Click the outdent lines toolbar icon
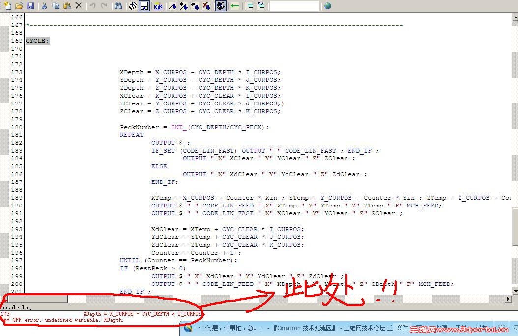 tap(261, 6)
